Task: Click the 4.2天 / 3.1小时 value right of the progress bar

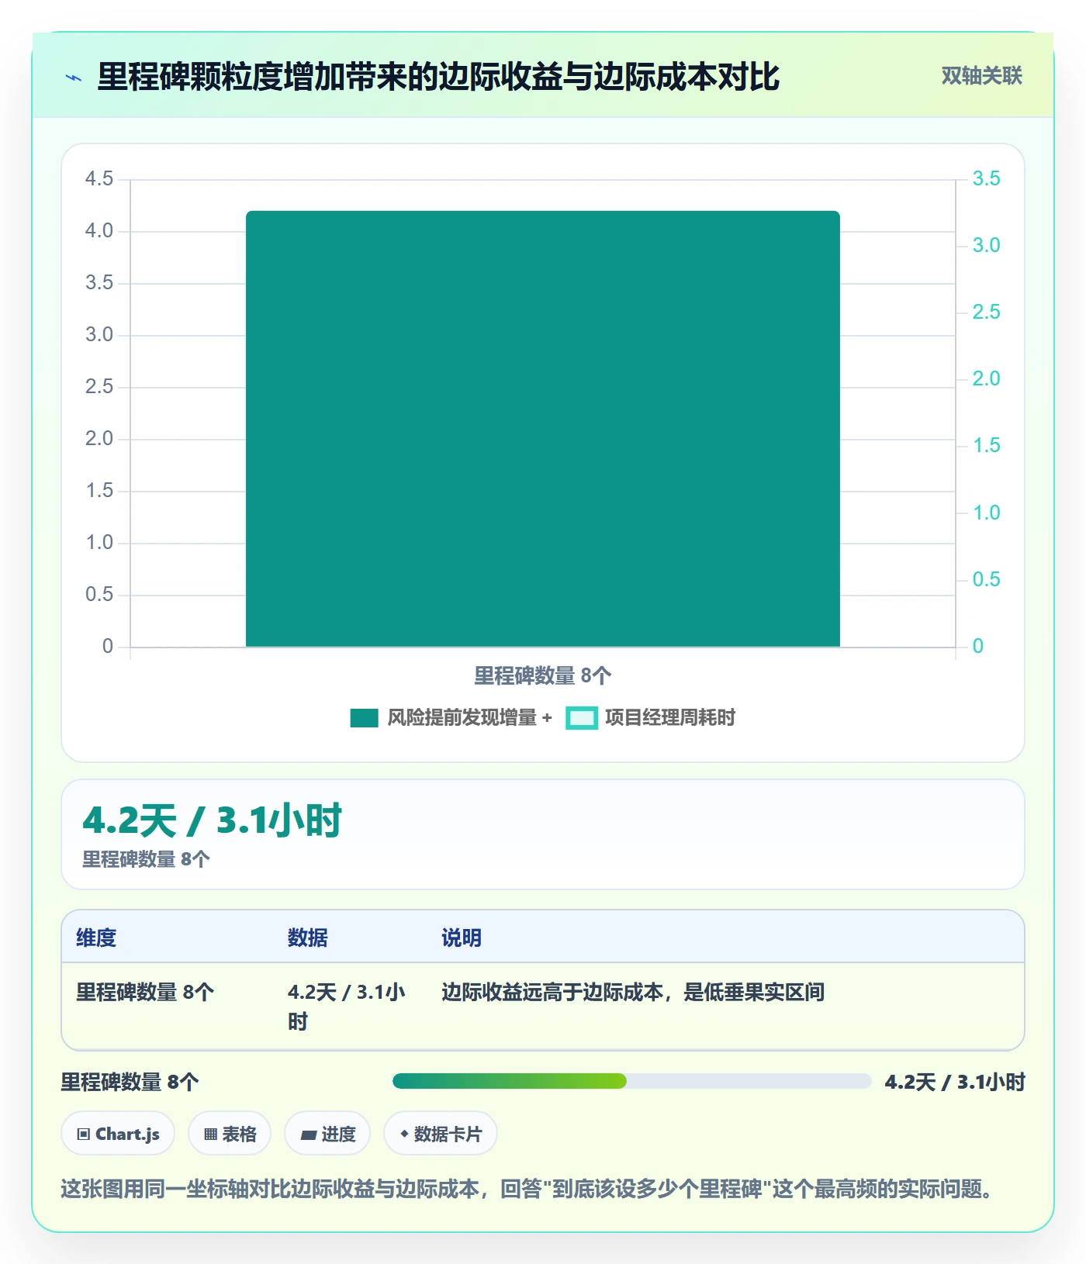Action: 955,1082
